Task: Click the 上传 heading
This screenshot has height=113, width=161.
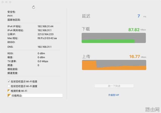Action: click(86, 56)
